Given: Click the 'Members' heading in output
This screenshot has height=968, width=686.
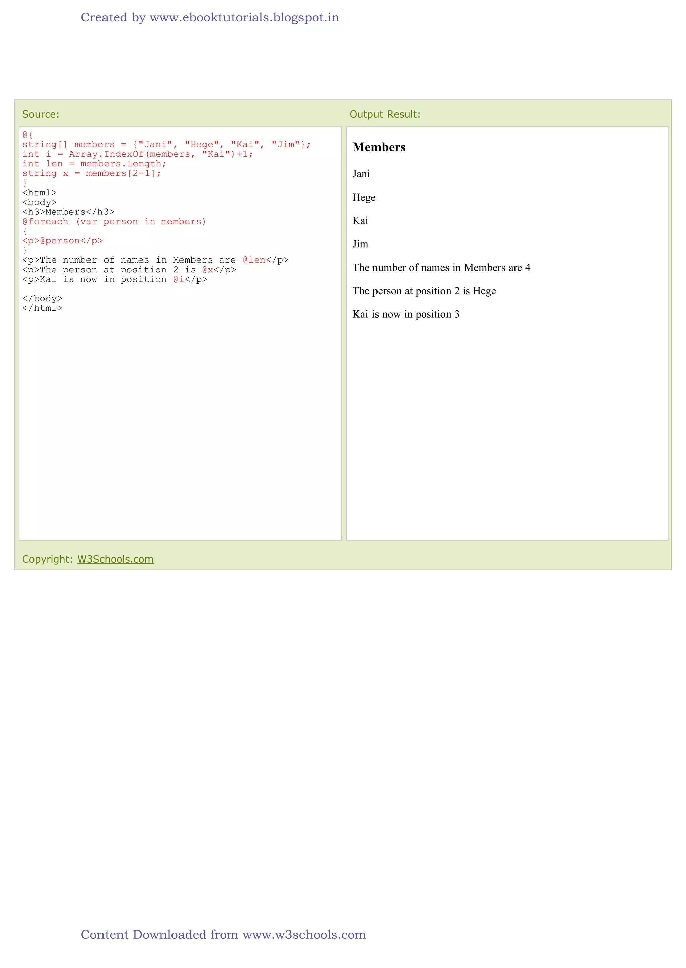Looking at the screenshot, I should click(379, 147).
